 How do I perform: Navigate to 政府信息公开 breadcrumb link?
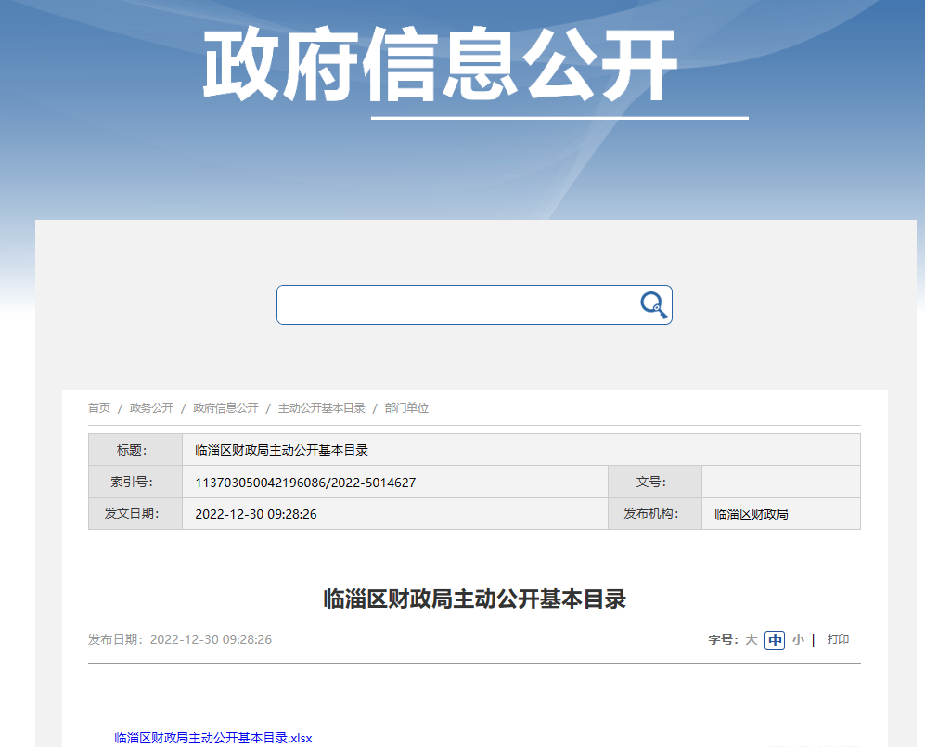pos(225,408)
